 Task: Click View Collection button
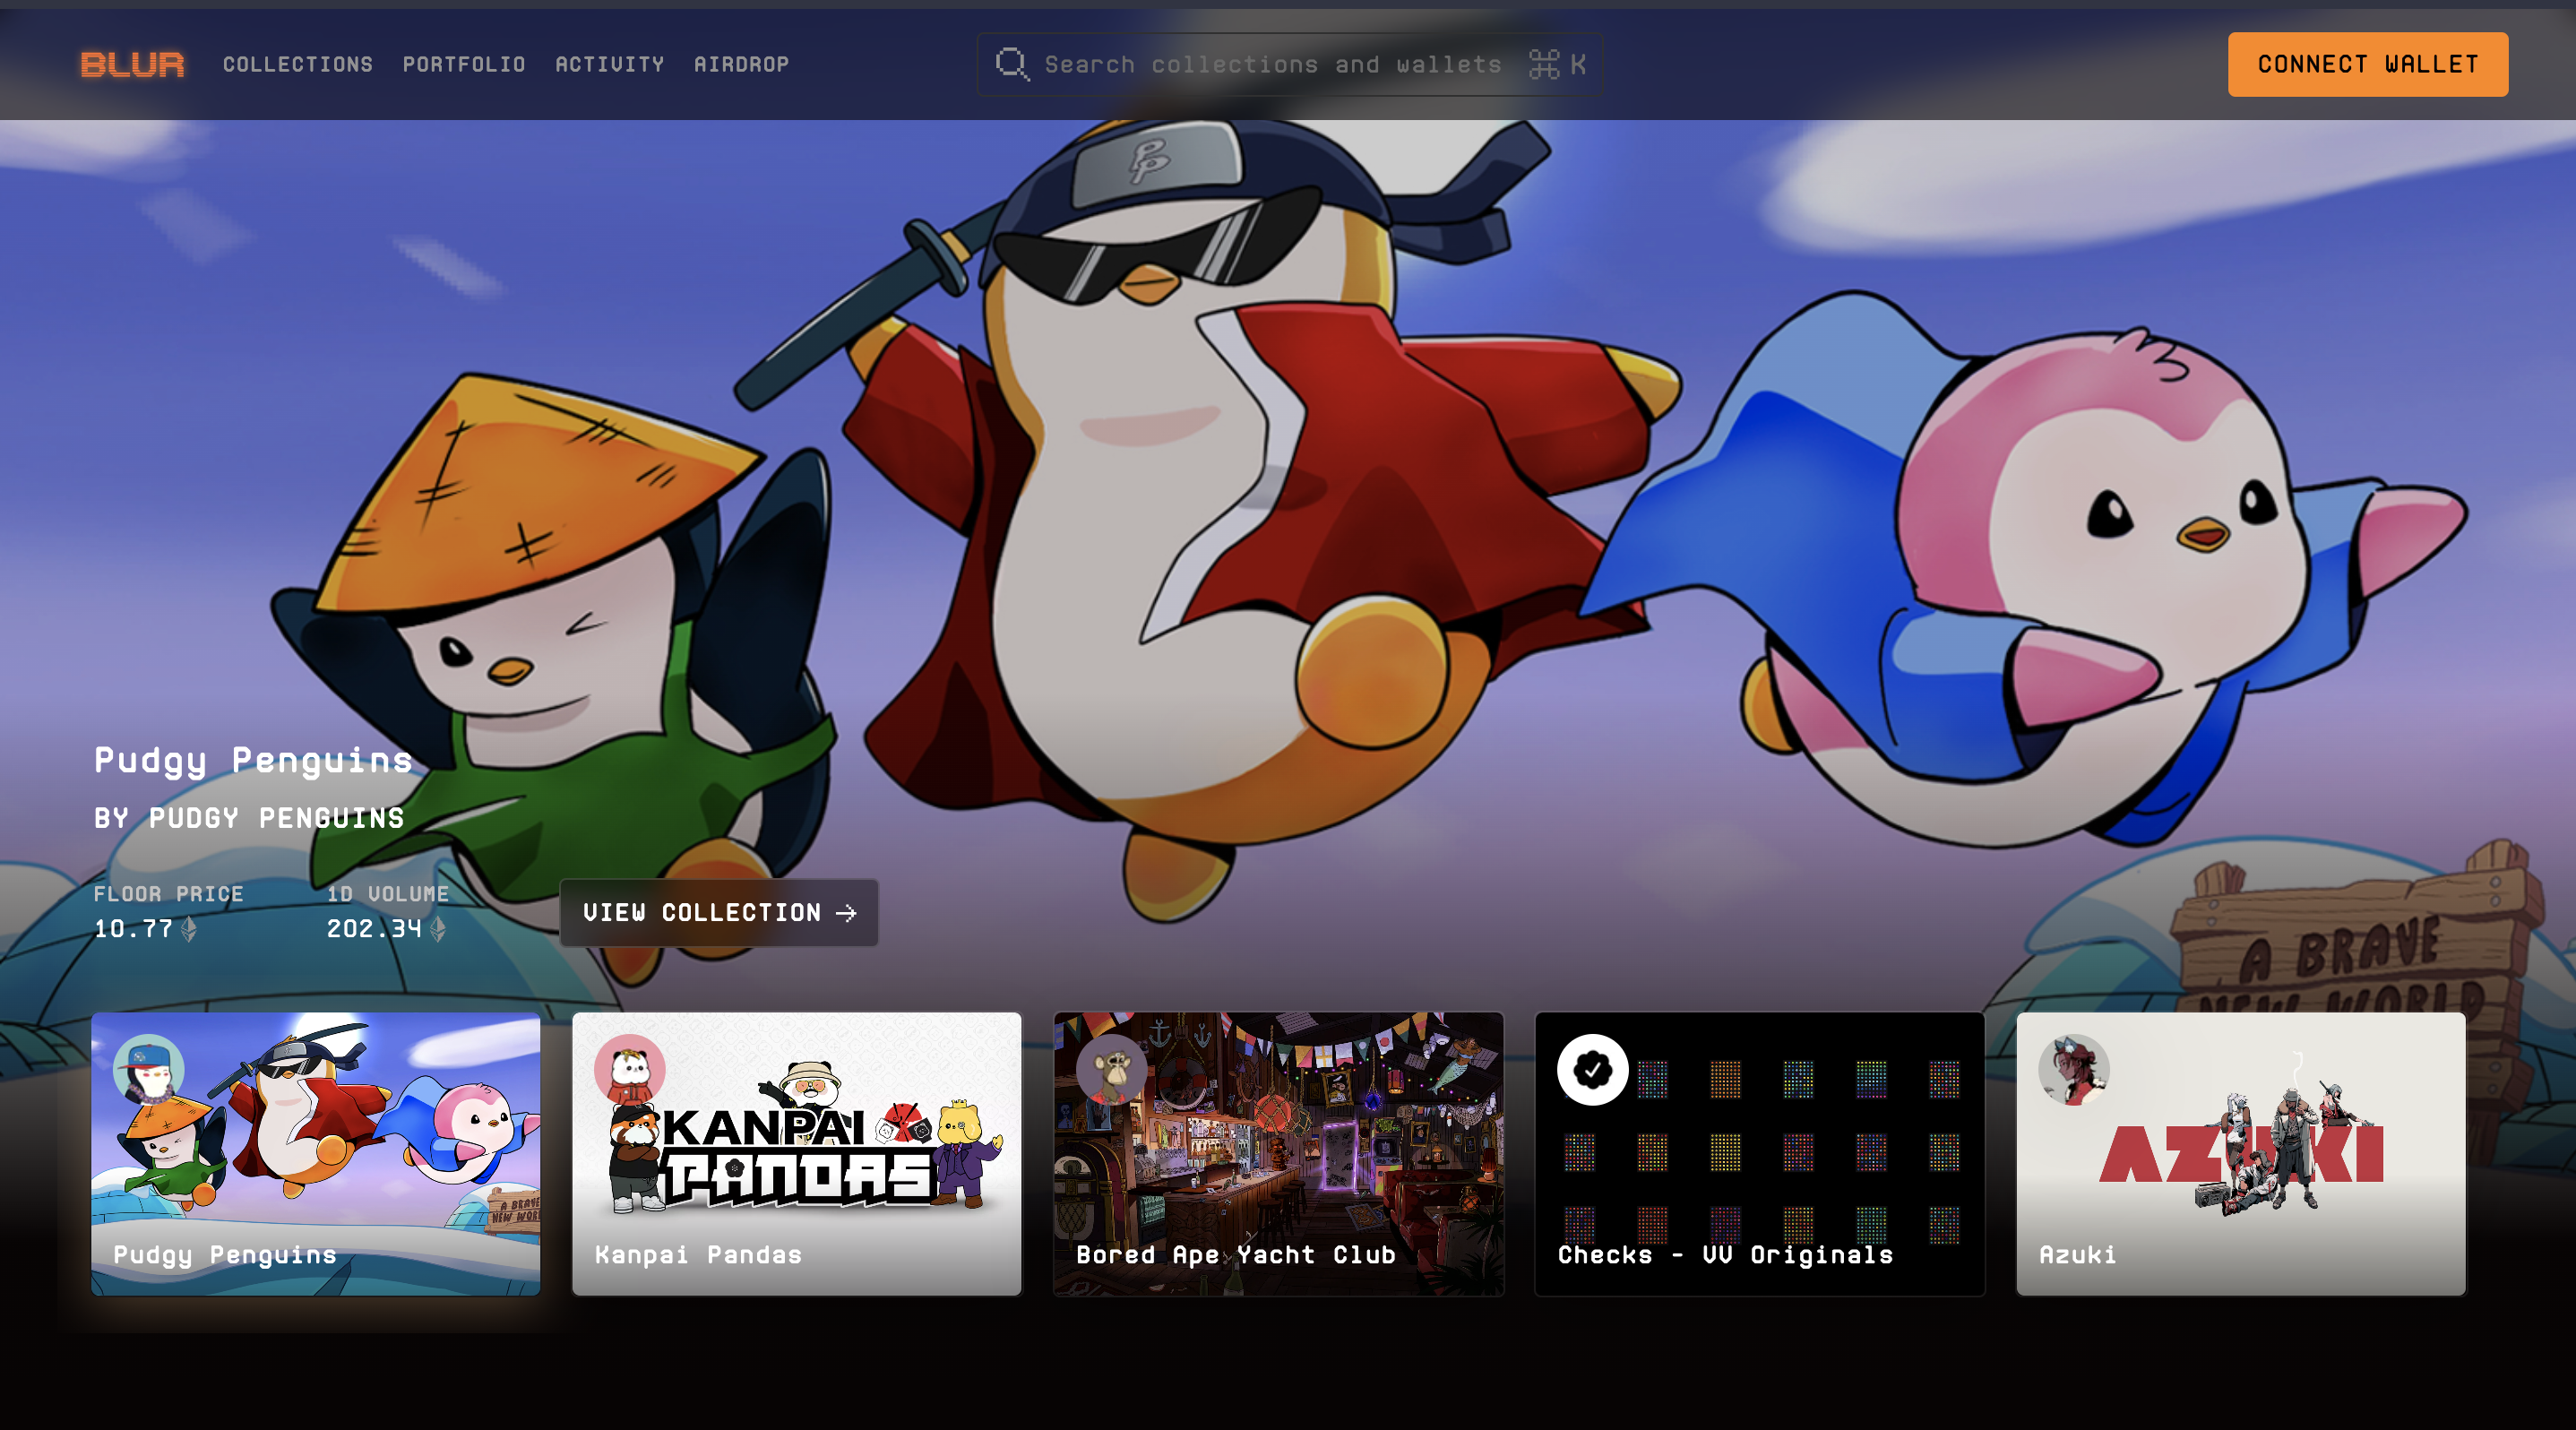pos(719,912)
